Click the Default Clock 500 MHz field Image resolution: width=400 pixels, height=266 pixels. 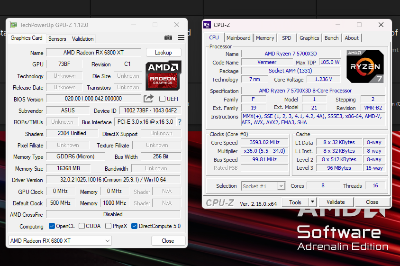[x=61, y=203]
